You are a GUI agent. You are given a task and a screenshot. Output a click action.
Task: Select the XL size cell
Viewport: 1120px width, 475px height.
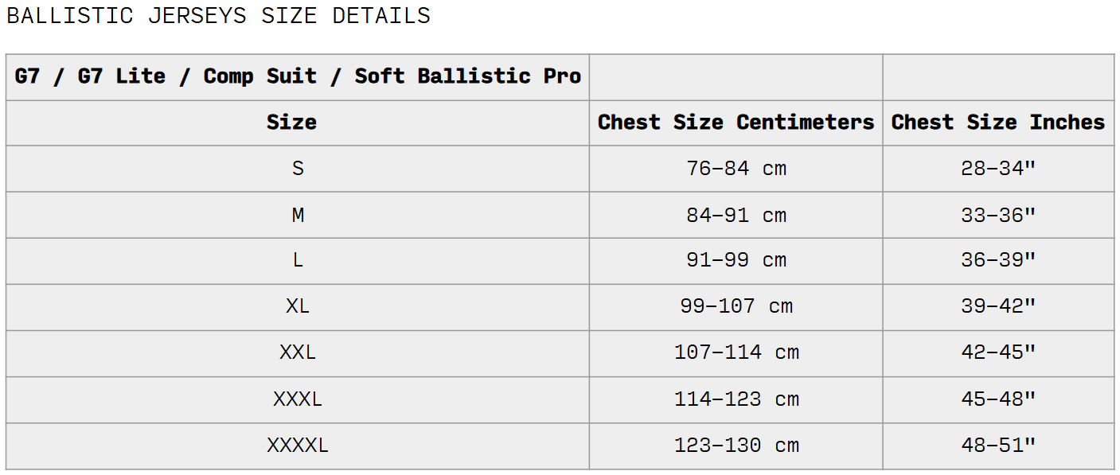click(298, 307)
